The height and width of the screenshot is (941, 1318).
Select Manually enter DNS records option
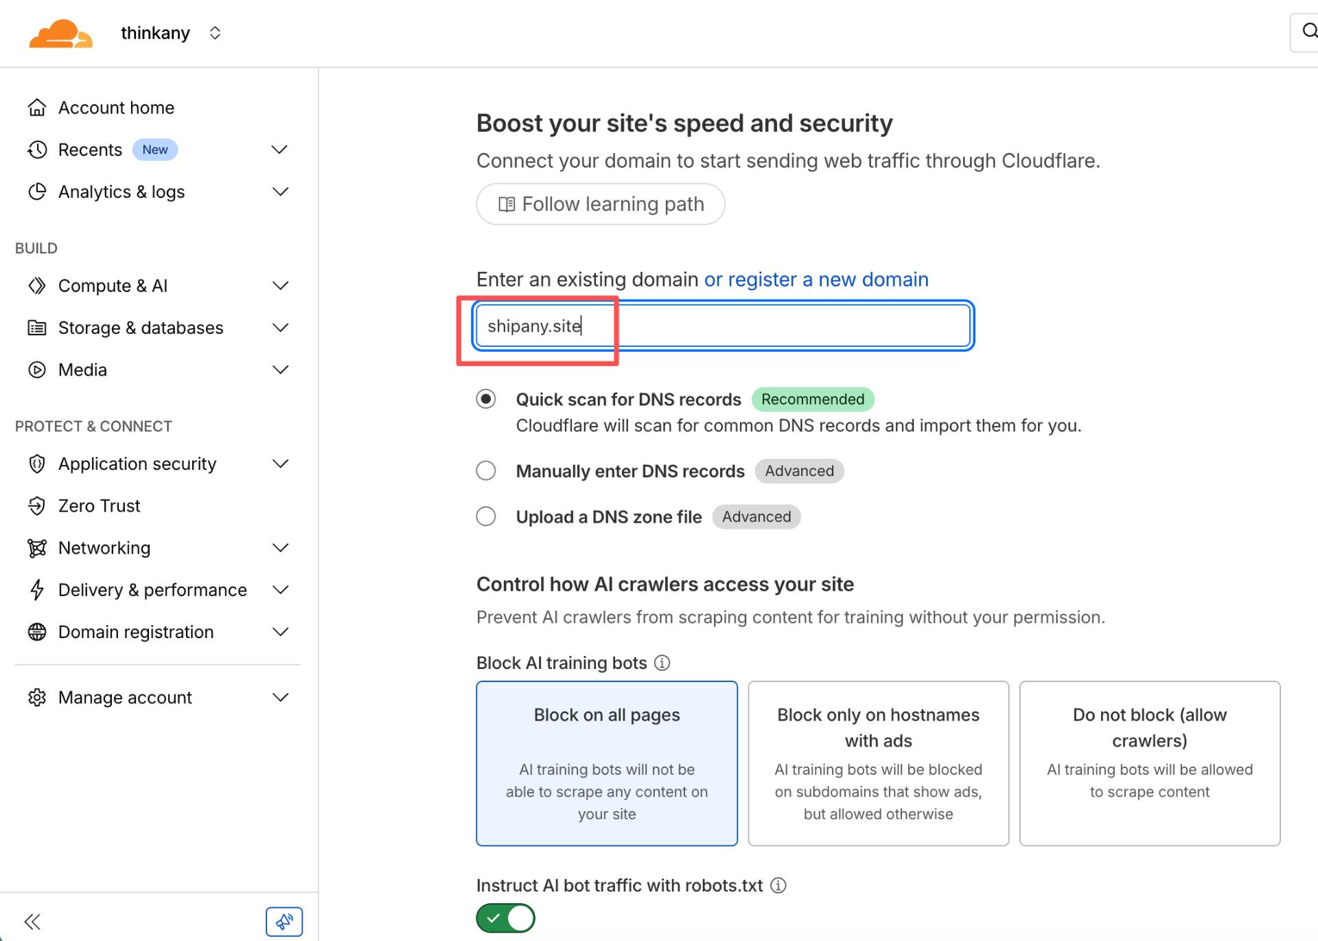(x=486, y=471)
